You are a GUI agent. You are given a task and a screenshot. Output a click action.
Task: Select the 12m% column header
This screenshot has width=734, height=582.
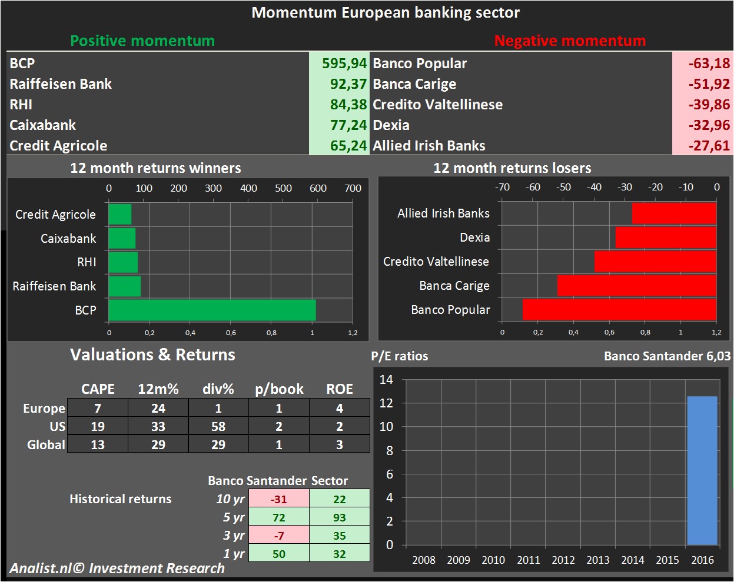click(158, 389)
